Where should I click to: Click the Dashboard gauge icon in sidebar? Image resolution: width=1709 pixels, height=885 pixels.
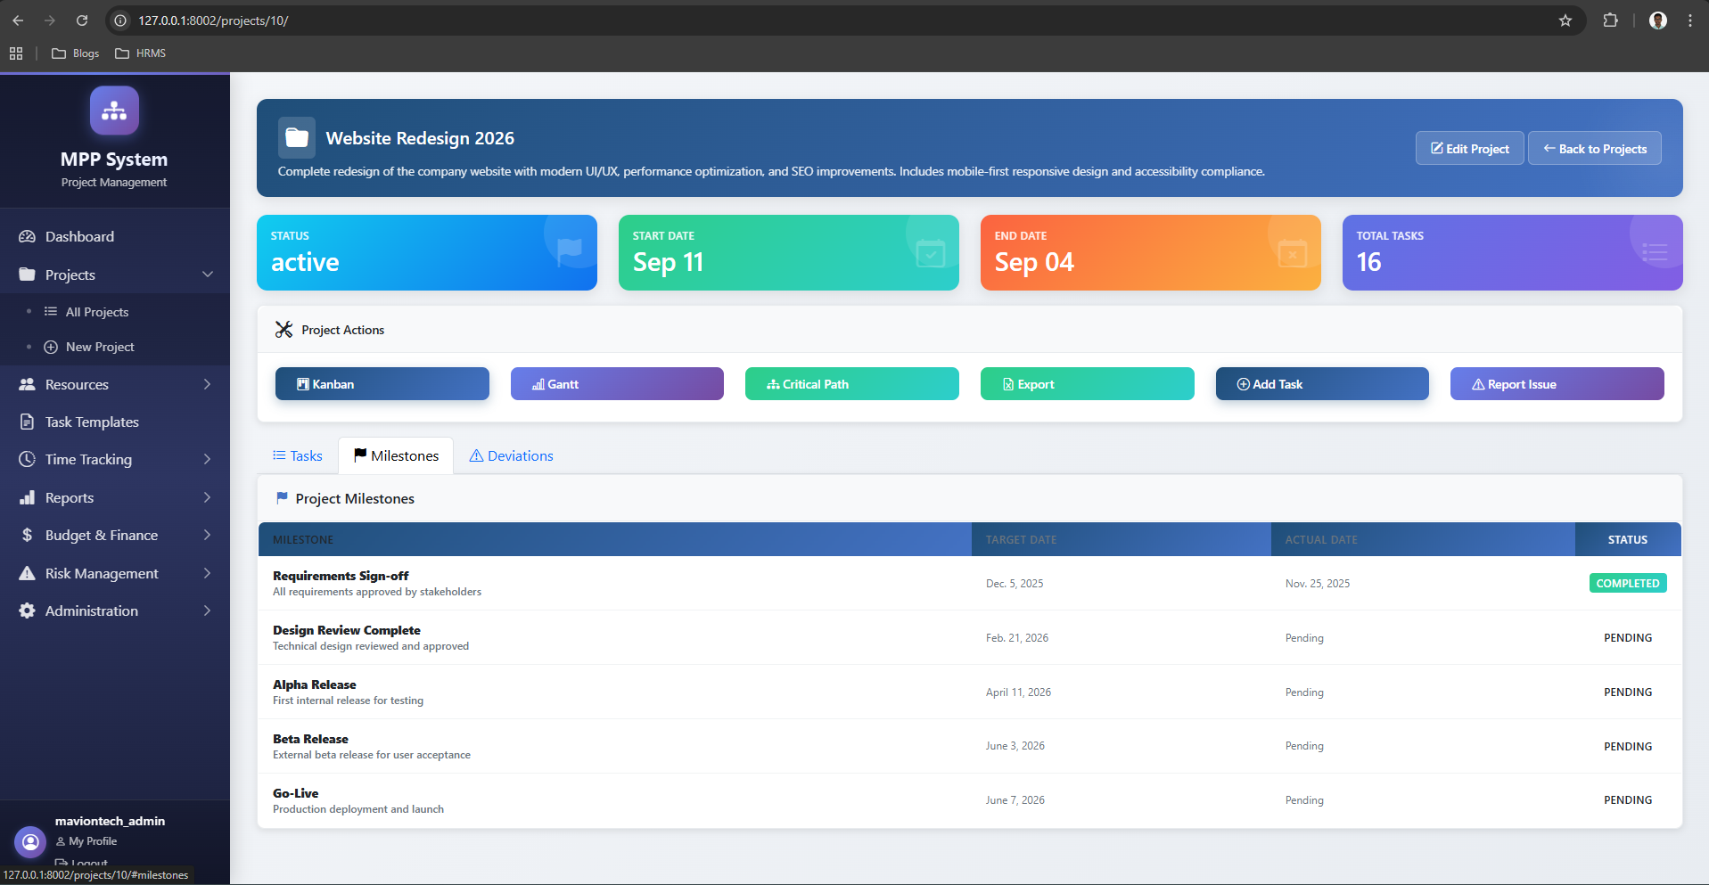tap(27, 237)
